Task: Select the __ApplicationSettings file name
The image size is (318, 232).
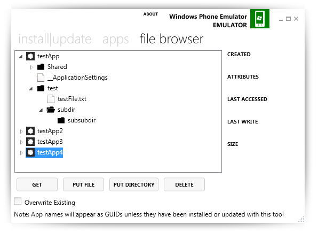Action: tap(77, 78)
